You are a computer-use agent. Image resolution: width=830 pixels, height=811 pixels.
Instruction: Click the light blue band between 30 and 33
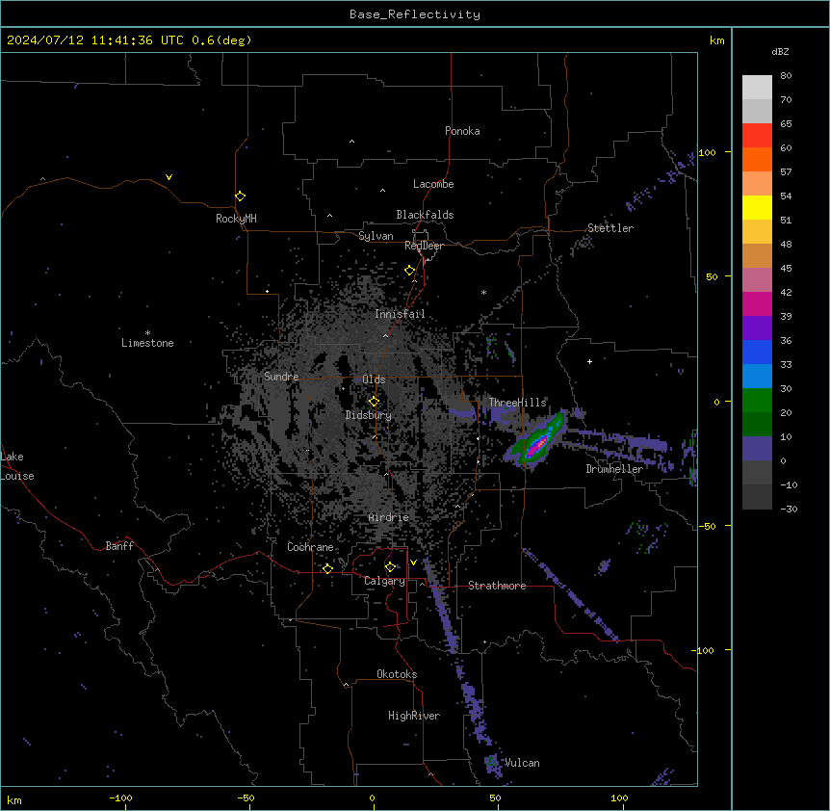[757, 377]
